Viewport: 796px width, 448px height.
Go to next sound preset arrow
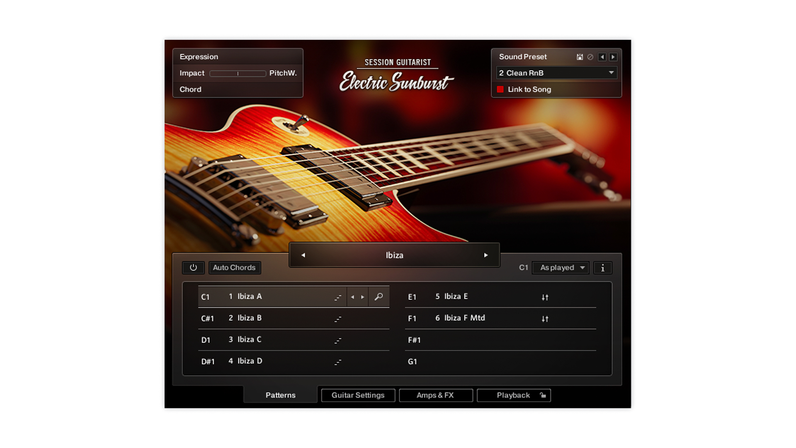click(613, 57)
